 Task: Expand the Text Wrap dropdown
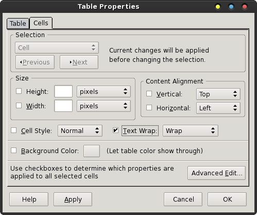click(x=191, y=131)
